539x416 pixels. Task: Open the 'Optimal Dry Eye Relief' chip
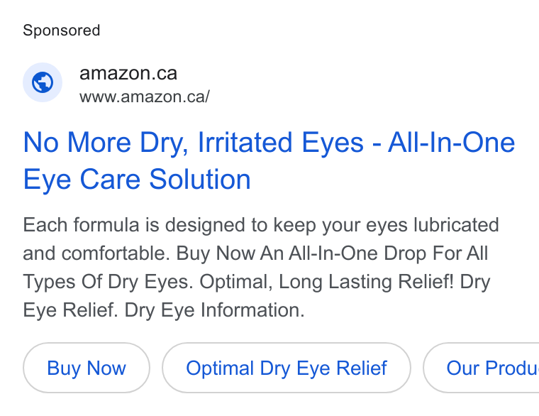point(287,368)
